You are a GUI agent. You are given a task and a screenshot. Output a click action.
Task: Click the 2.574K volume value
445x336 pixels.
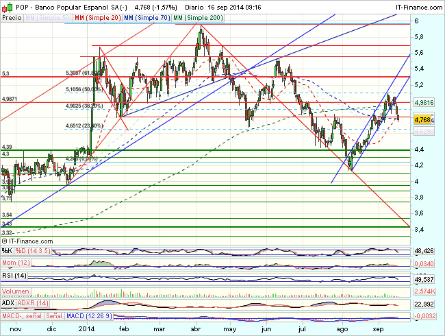coord(424,291)
